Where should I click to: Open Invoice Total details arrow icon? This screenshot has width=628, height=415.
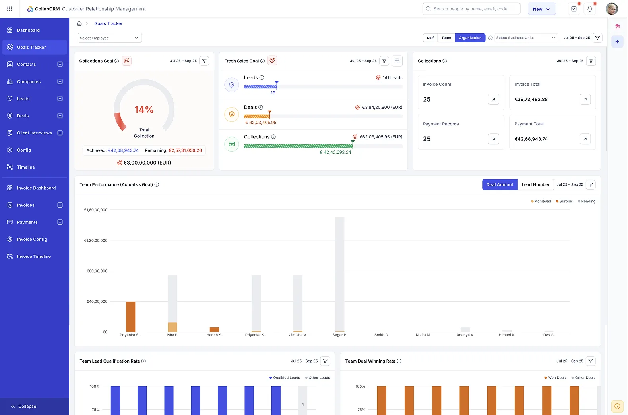click(585, 99)
